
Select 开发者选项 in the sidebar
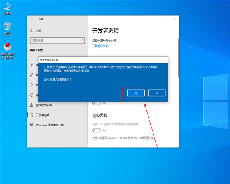(x=43, y=115)
